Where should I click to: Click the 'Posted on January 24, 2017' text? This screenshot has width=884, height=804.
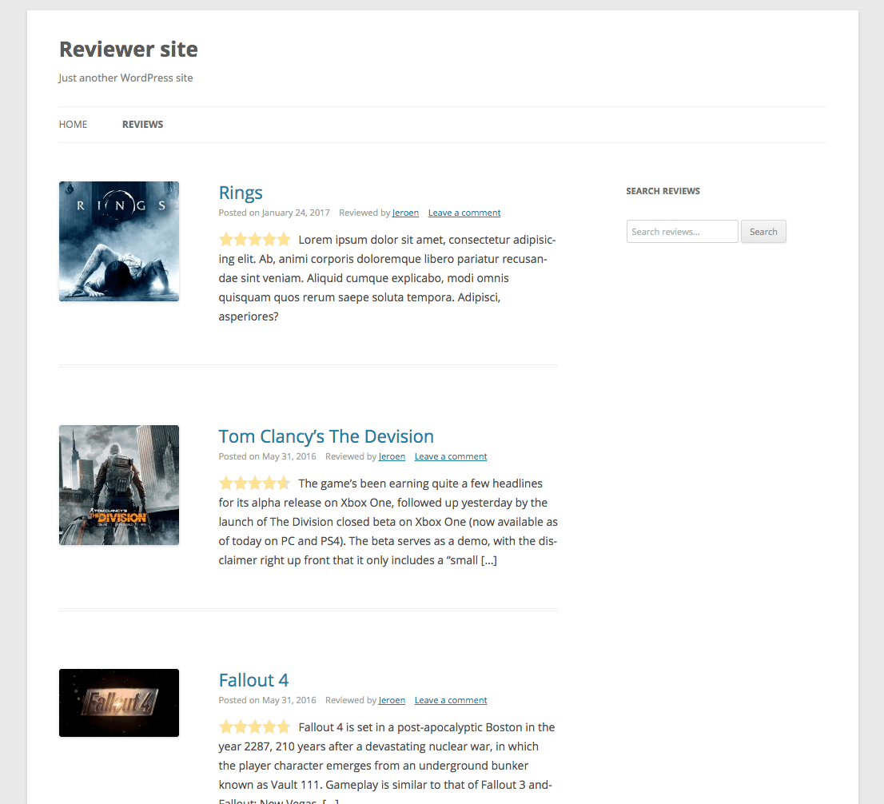pyautogui.click(x=274, y=213)
